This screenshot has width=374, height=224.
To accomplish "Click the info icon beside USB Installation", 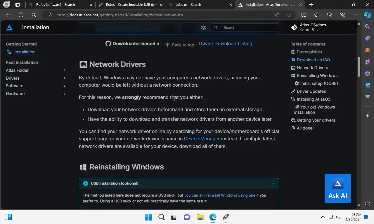I will point(86,183).
